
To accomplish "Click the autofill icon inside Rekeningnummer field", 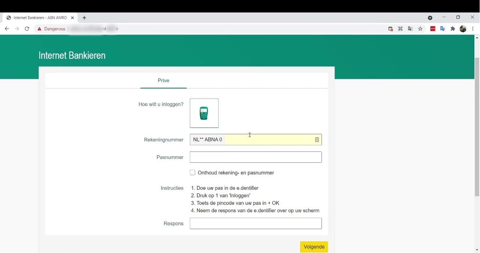I will coord(317,140).
